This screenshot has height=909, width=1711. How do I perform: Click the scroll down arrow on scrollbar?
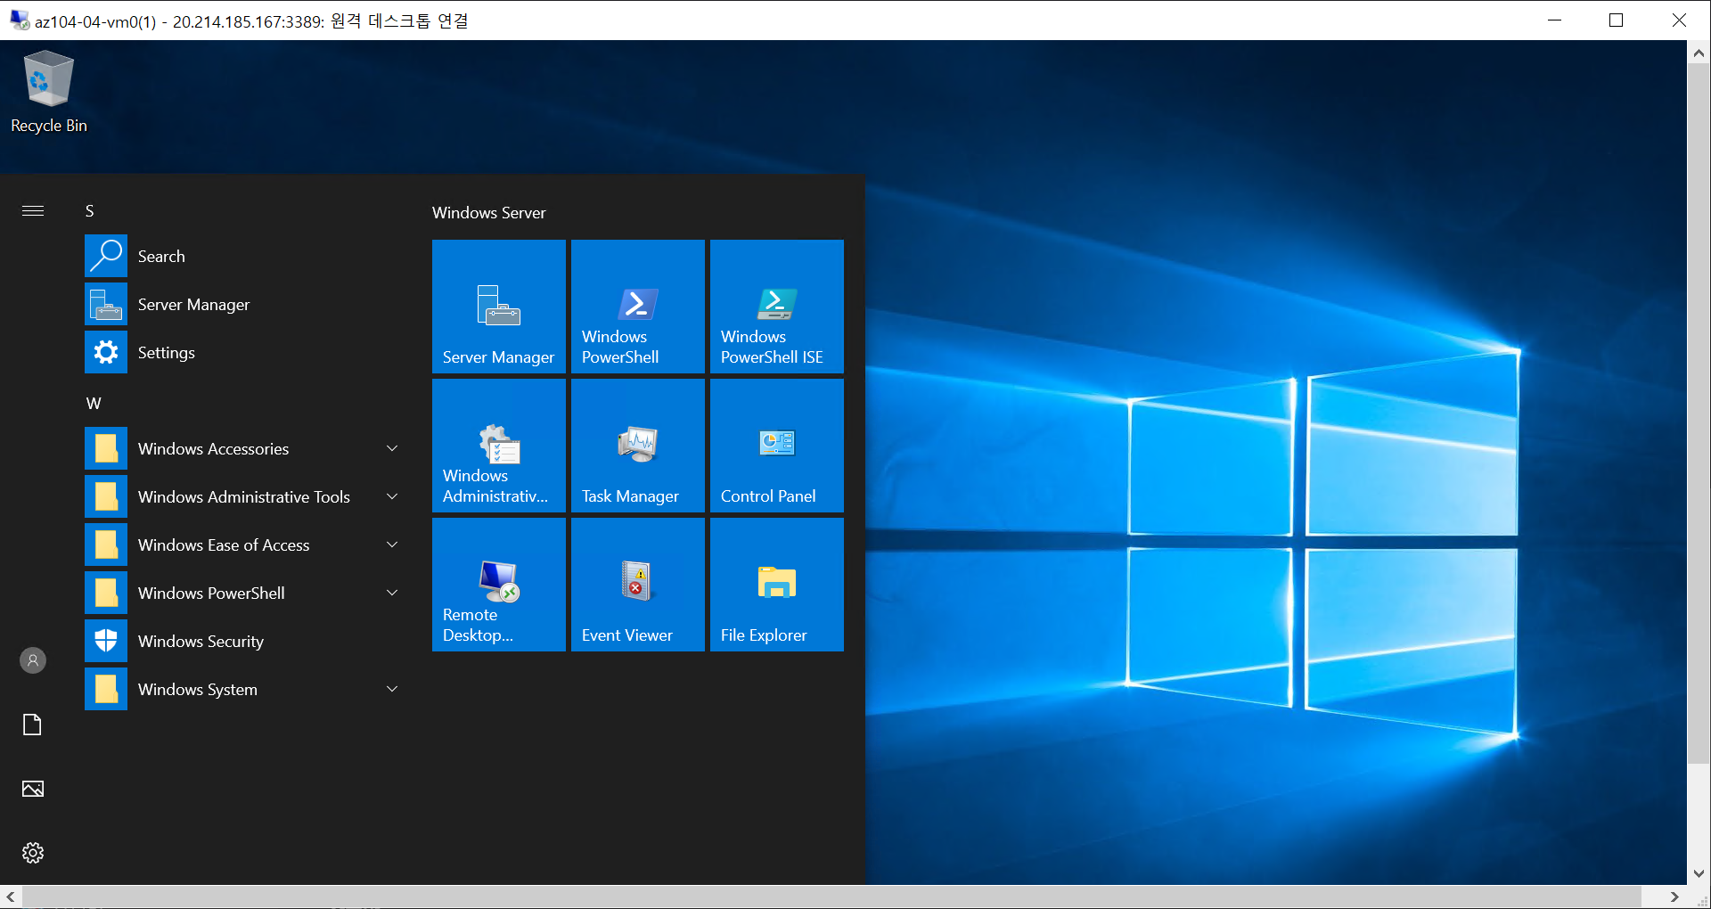click(x=1699, y=873)
